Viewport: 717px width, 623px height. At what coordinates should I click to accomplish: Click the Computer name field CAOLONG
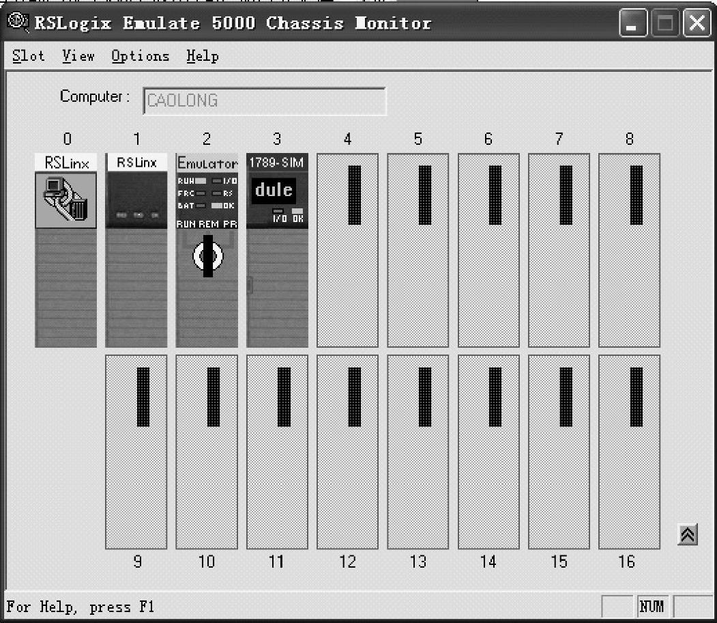coord(264,100)
